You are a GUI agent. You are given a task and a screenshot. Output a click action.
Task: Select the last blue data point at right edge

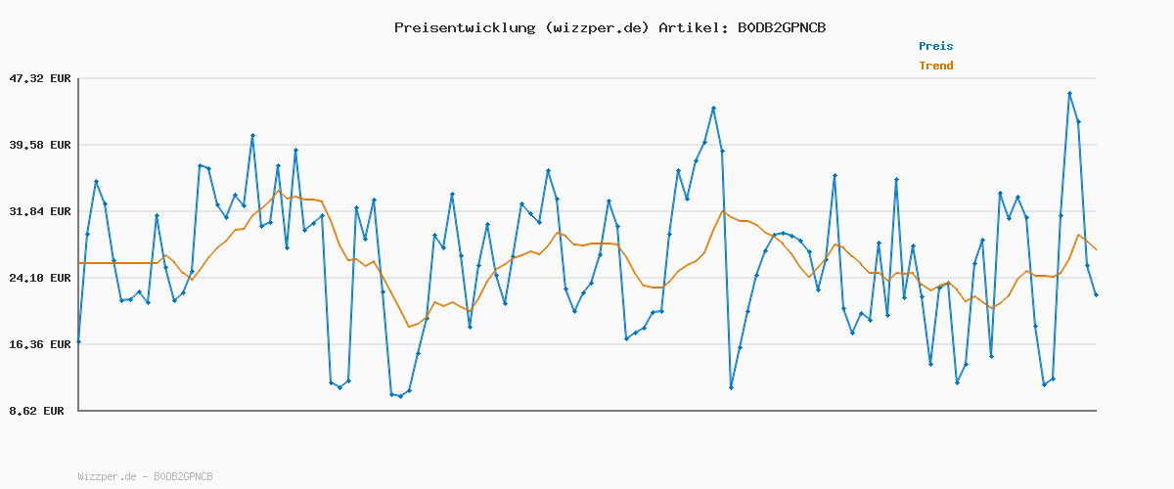1096,294
